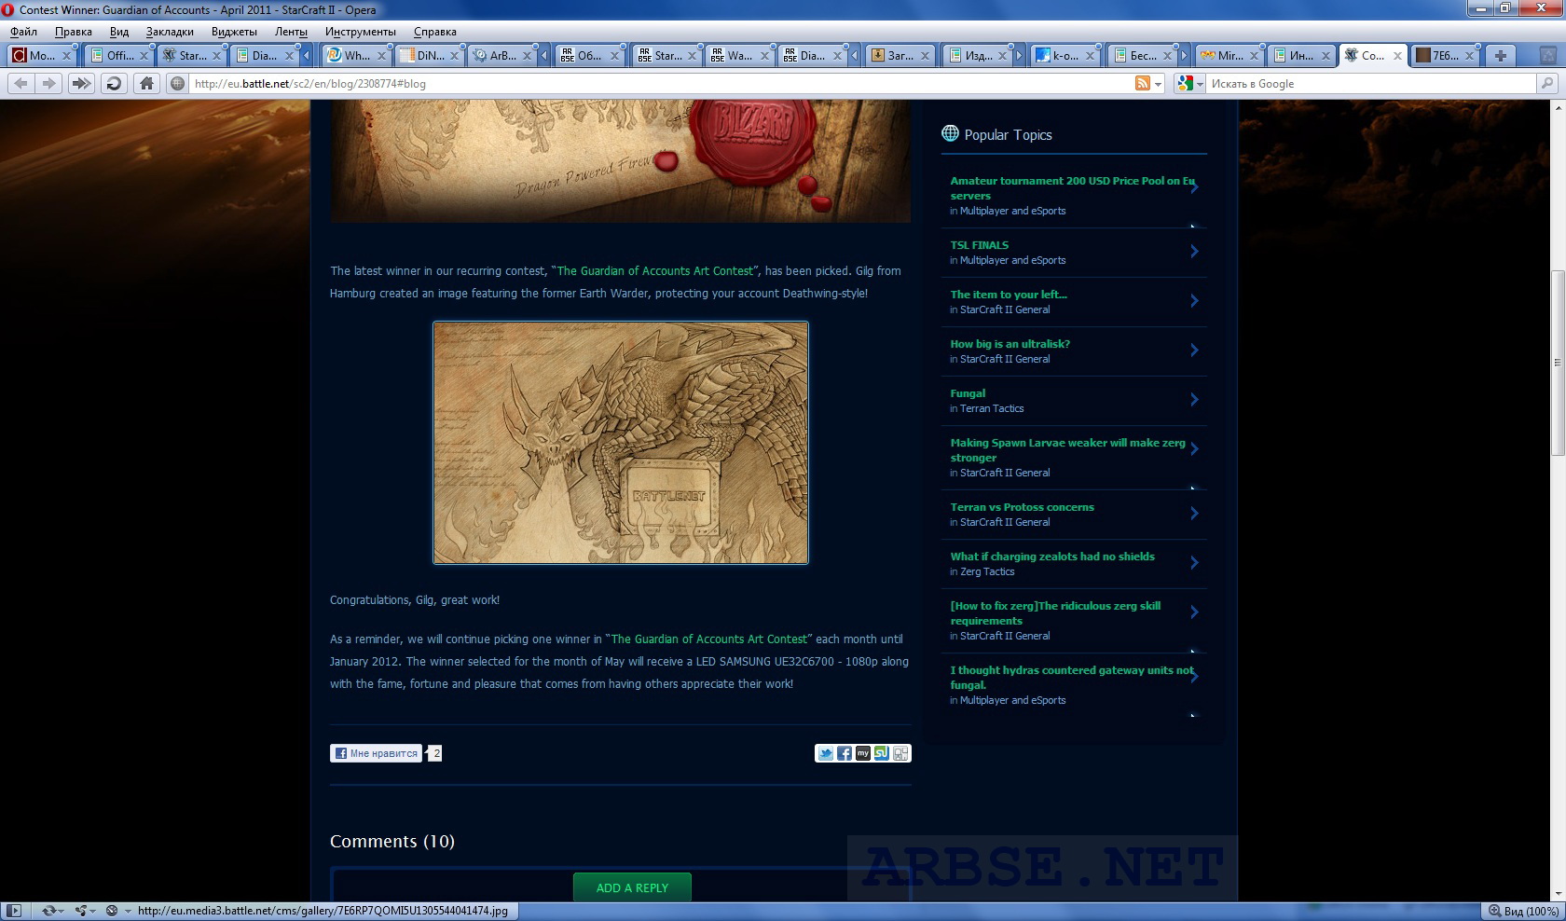The height and width of the screenshot is (921, 1566).
Task: Click the 'Искать в Google' search field
Action: point(1370,83)
